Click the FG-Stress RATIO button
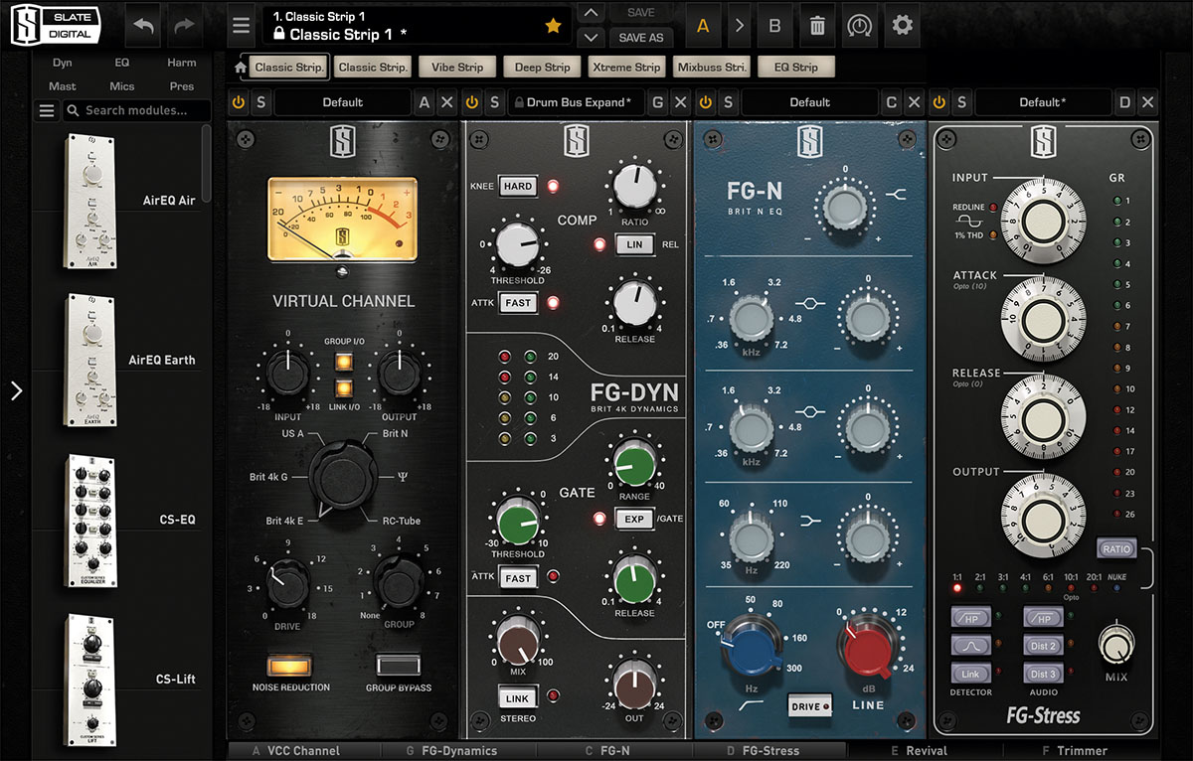1193x761 pixels. (1116, 548)
